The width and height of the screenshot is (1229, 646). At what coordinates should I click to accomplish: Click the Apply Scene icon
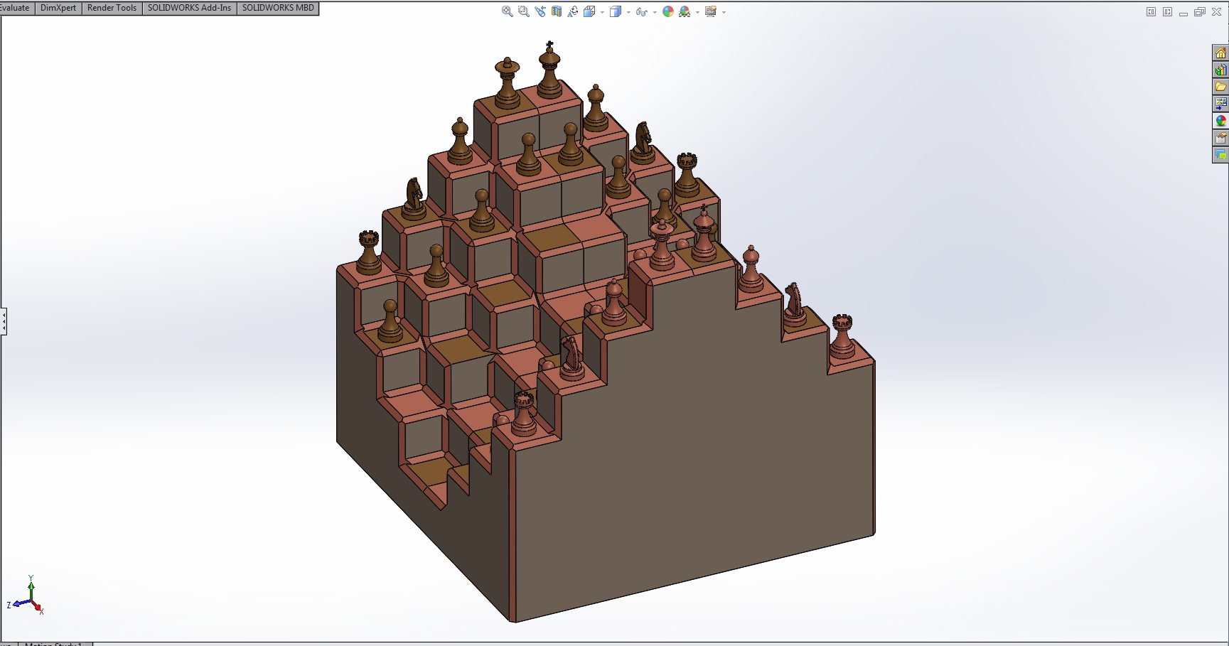coord(685,11)
